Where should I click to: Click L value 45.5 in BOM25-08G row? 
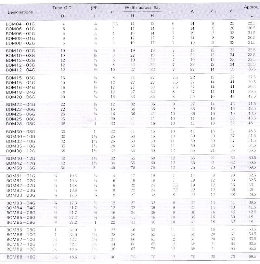pos(252,118)
